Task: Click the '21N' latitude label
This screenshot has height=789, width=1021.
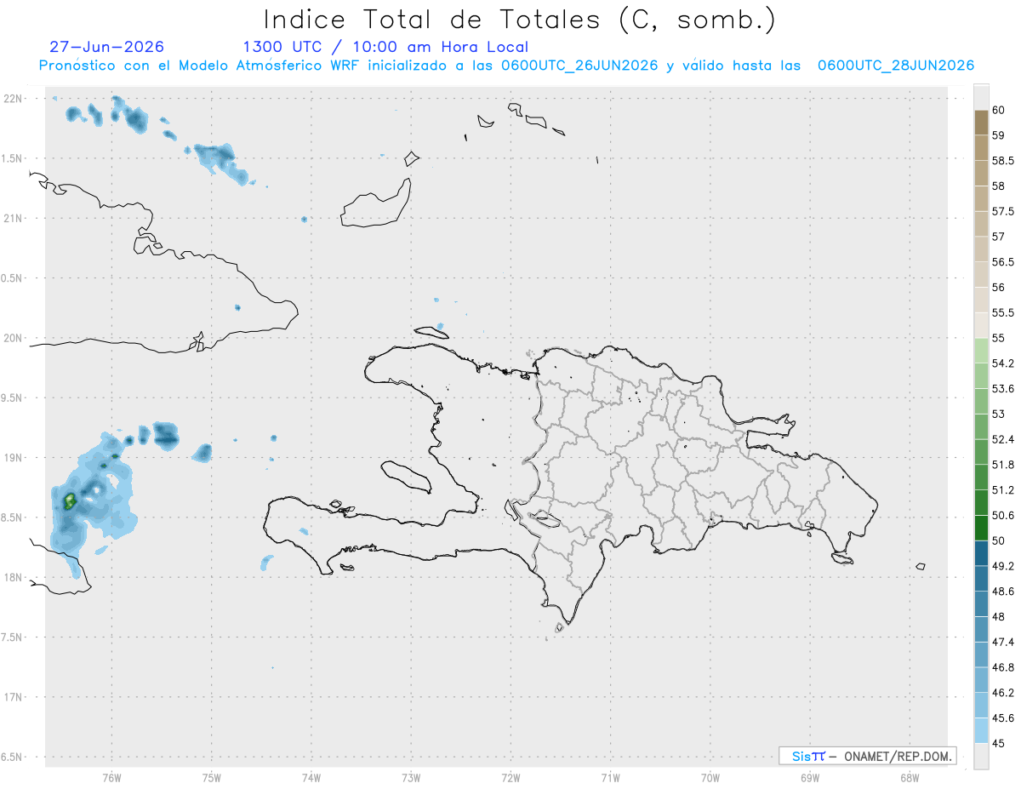Action: coord(14,219)
